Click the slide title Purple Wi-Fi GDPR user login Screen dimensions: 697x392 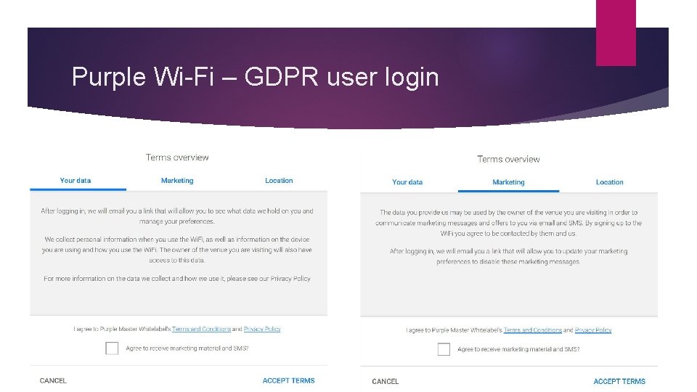(x=255, y=76)
